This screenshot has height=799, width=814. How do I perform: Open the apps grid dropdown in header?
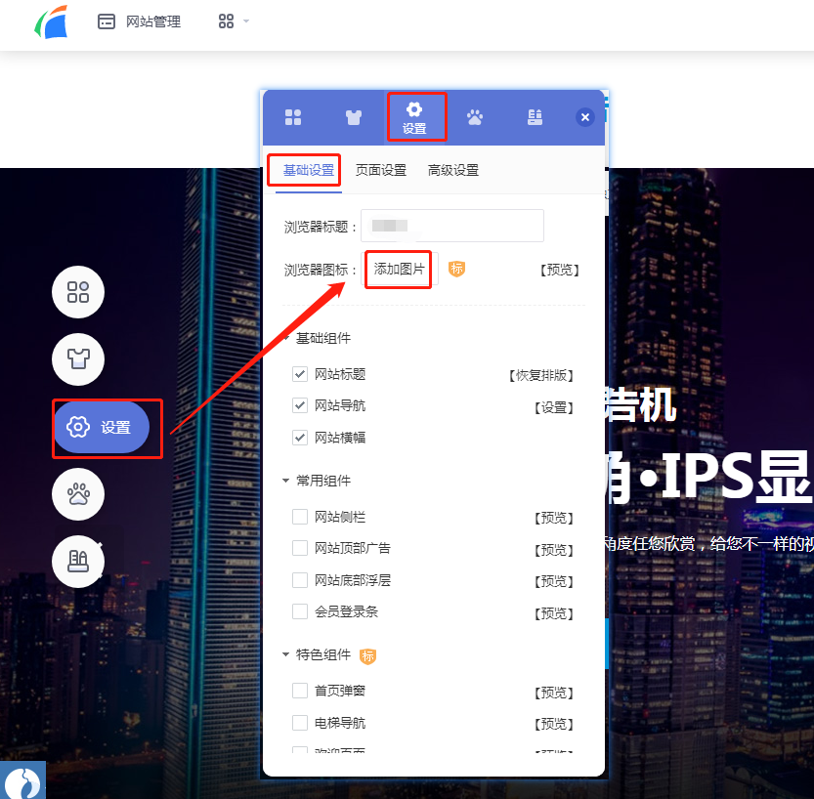(x=234, y=21)
